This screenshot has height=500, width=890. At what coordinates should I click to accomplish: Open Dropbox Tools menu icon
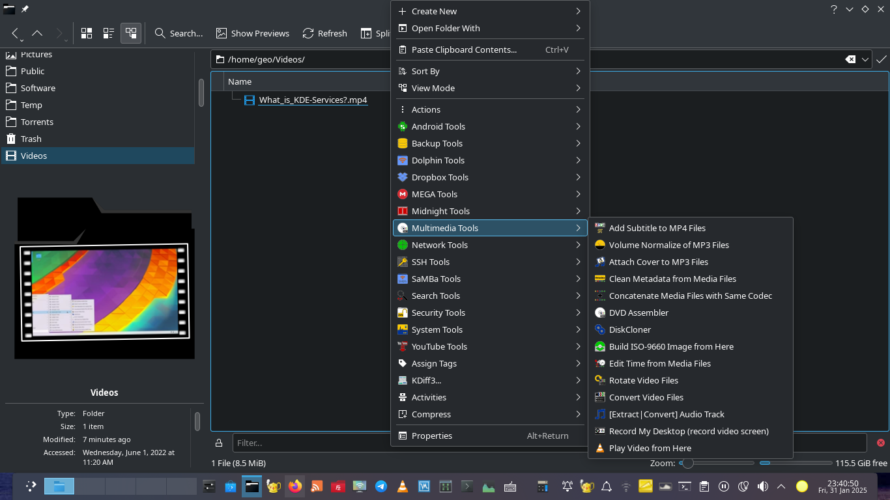tap(403, 177)
